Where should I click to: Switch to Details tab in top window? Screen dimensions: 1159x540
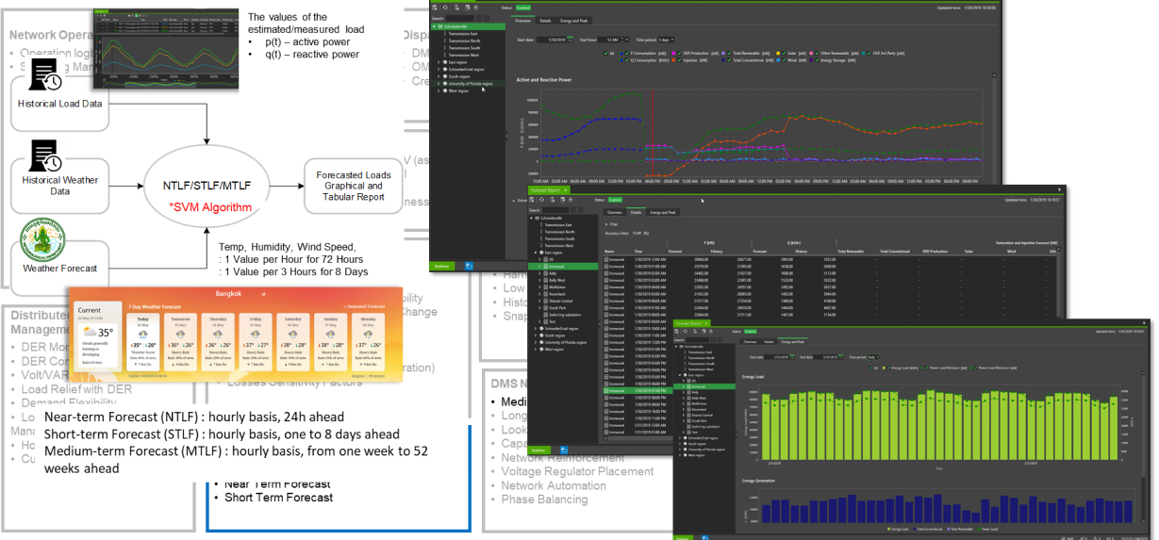tap(545, 21)
